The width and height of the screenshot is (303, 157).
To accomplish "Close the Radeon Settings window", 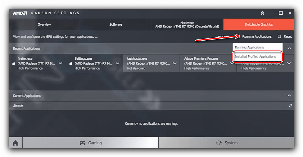I will pos(290,13).
